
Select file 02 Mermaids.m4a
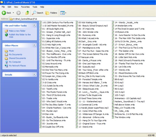click(x=50, y=67)
